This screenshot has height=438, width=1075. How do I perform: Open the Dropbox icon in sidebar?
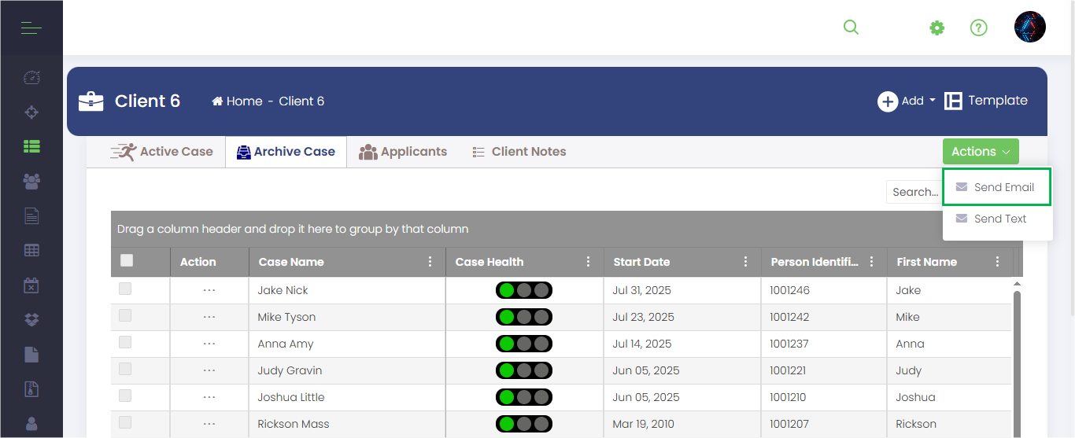[31, 320]
